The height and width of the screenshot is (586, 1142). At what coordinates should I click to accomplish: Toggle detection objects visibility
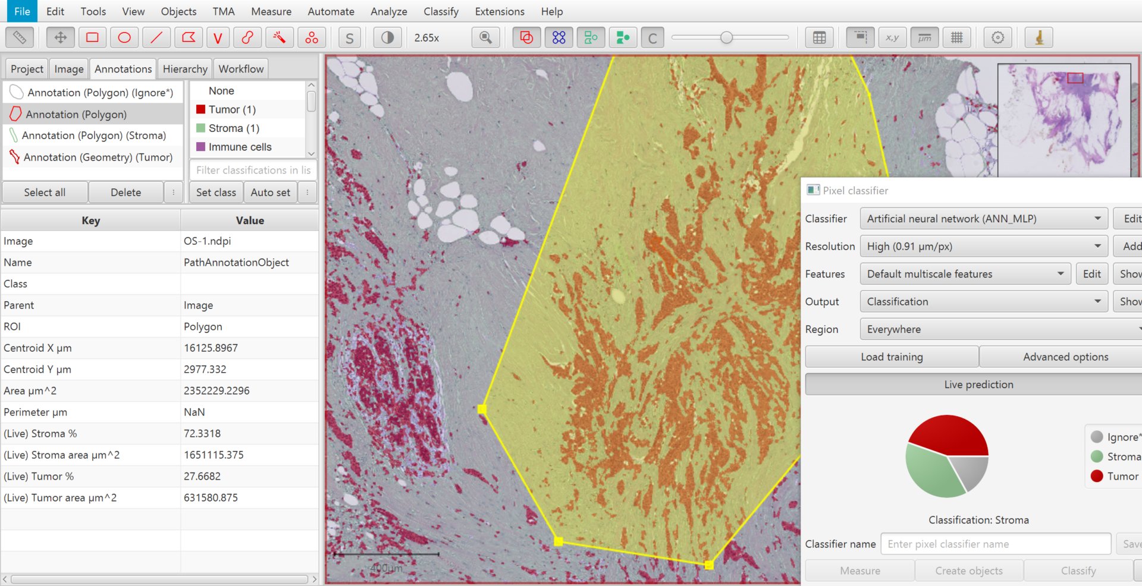coord(591,37)
